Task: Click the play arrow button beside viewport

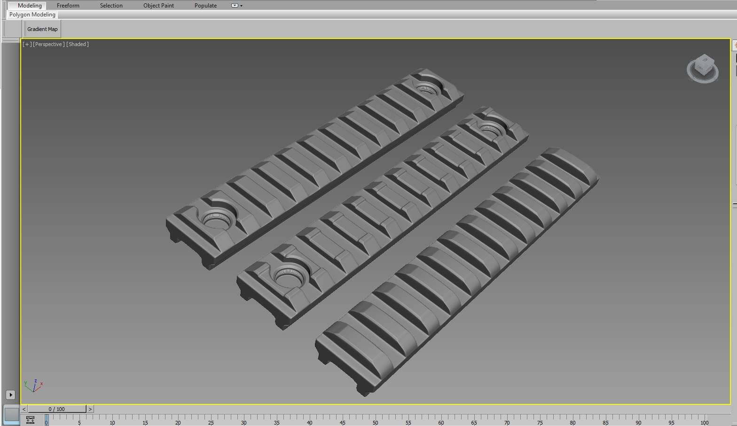Action: (10, 395)
